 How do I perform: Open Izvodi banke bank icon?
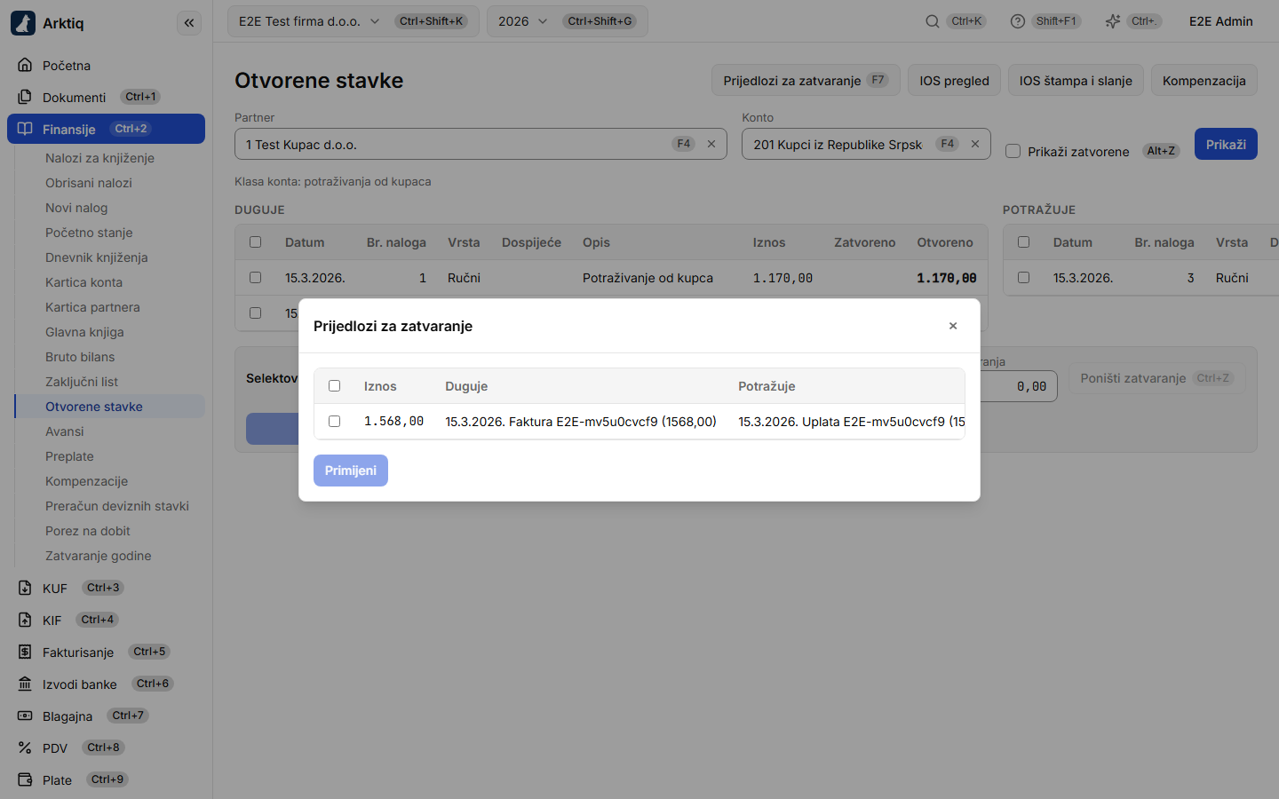(25, 684)
